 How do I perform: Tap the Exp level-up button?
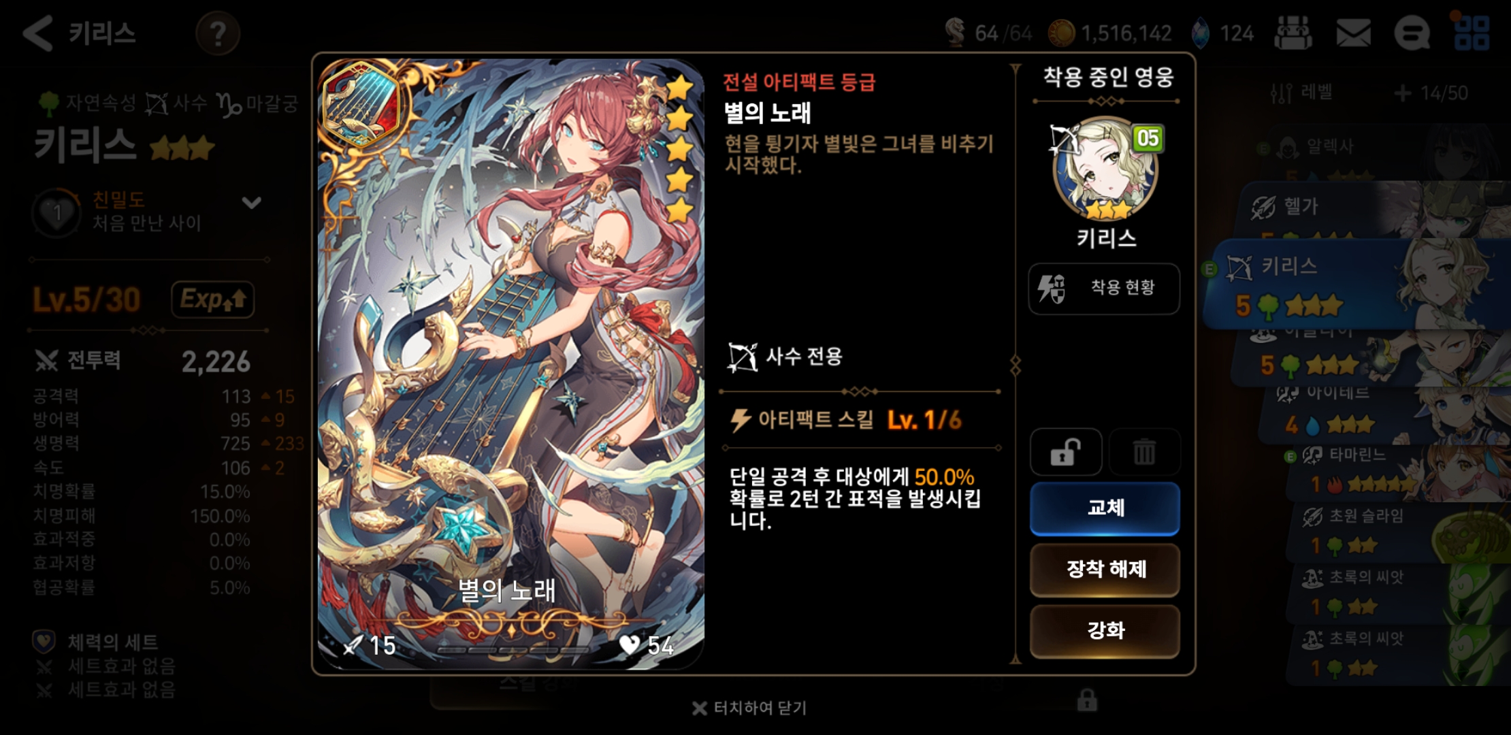pyautogui.click(x=213, y=299)
